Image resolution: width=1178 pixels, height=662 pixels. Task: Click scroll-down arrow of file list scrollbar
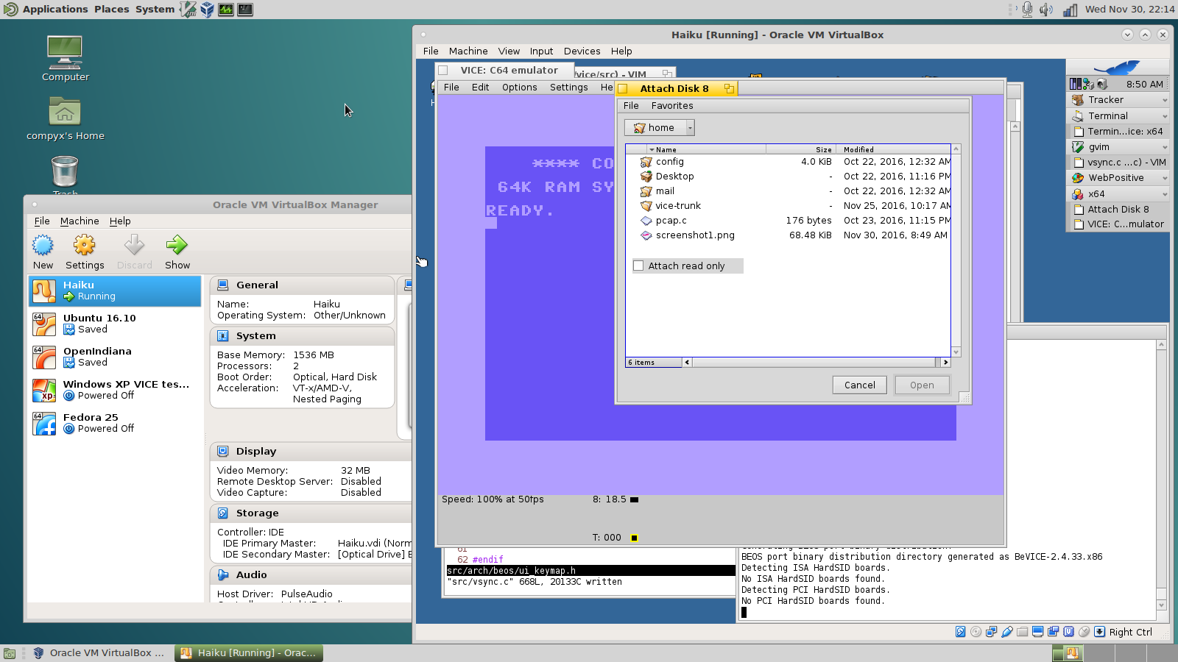click(x=956, y=352)
